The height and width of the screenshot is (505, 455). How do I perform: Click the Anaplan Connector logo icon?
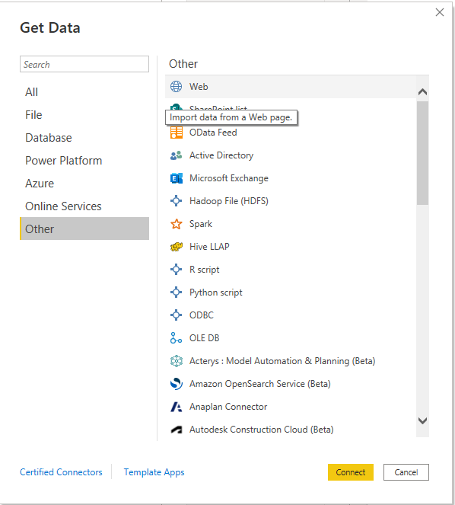click(176, 407)
